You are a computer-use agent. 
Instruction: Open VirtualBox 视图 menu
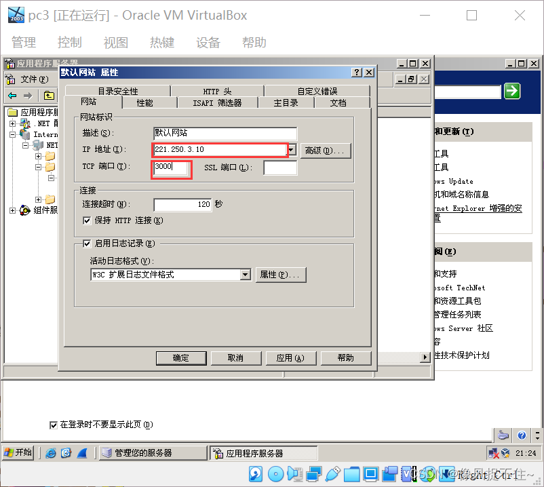click(x=115, y=42)
